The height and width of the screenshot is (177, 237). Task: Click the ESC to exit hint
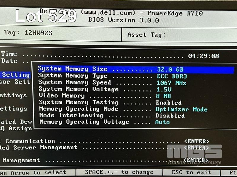pyautogui.click(x=191, y=173)
